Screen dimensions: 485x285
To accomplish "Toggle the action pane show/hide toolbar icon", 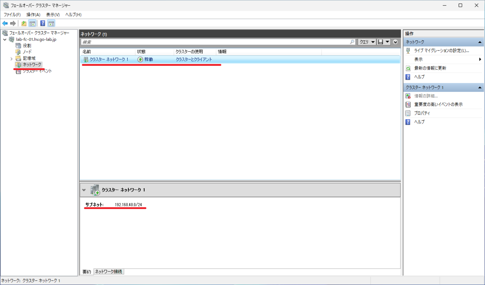I will point(51,23).
